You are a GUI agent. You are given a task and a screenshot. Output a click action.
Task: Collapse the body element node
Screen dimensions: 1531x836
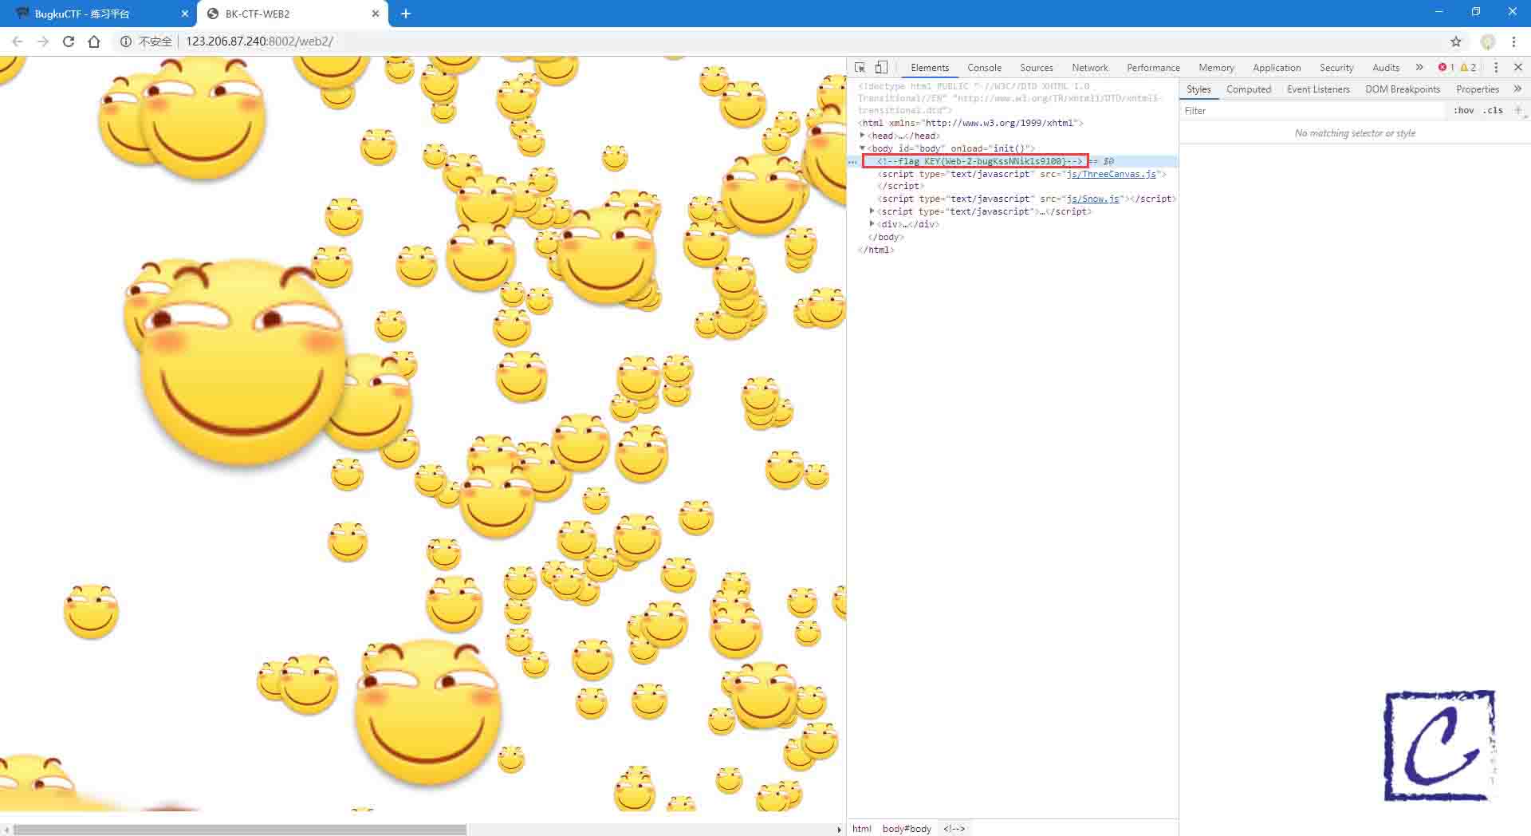[x=863, y=148]
